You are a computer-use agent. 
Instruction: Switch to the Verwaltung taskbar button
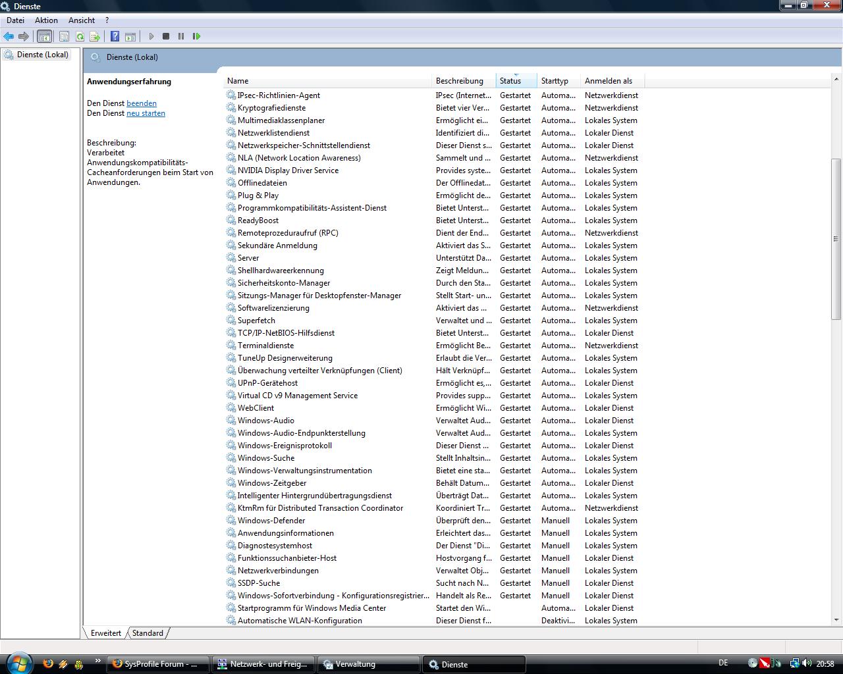(369, 664)
